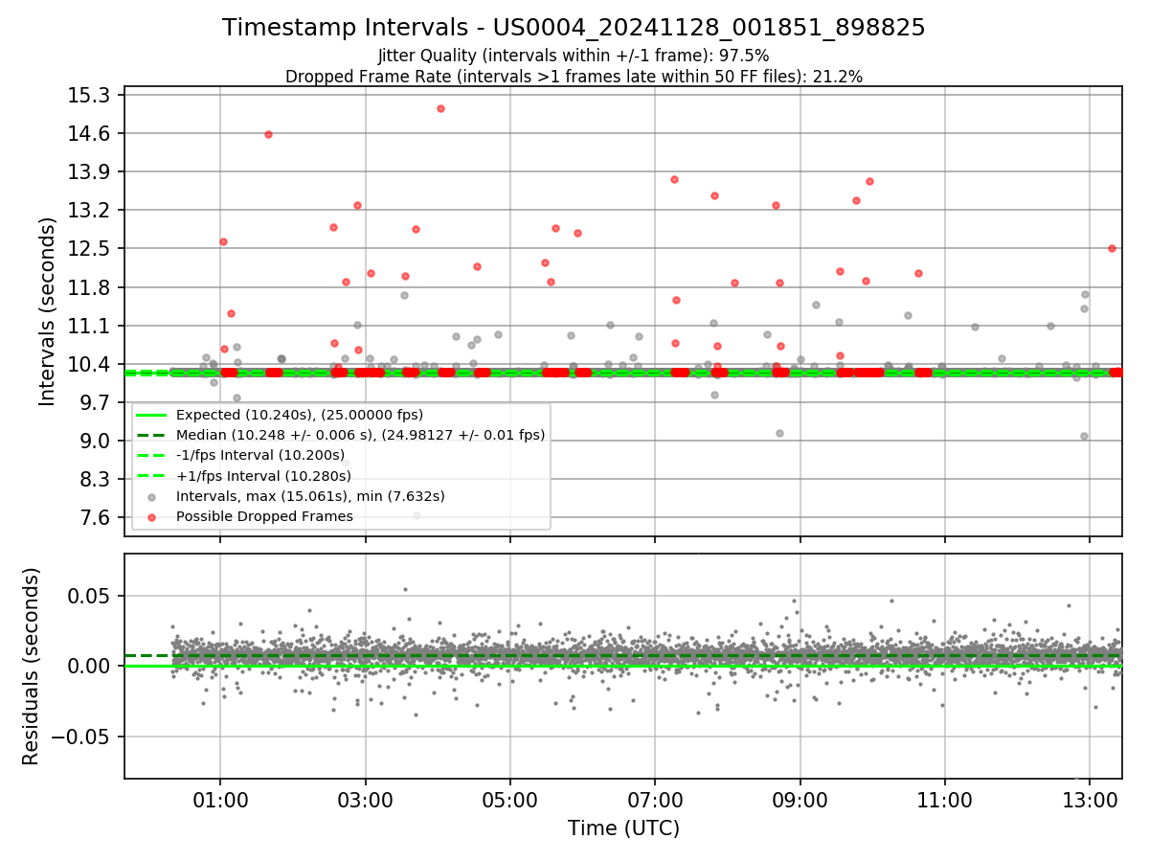Click the 07:00 time tick label
Screen dimensions: 1149x862
coord(655,800)
